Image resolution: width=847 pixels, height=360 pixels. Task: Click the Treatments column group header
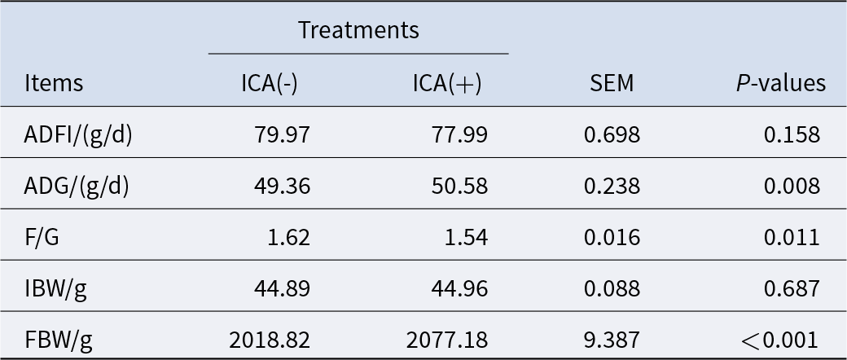(358, 31)
